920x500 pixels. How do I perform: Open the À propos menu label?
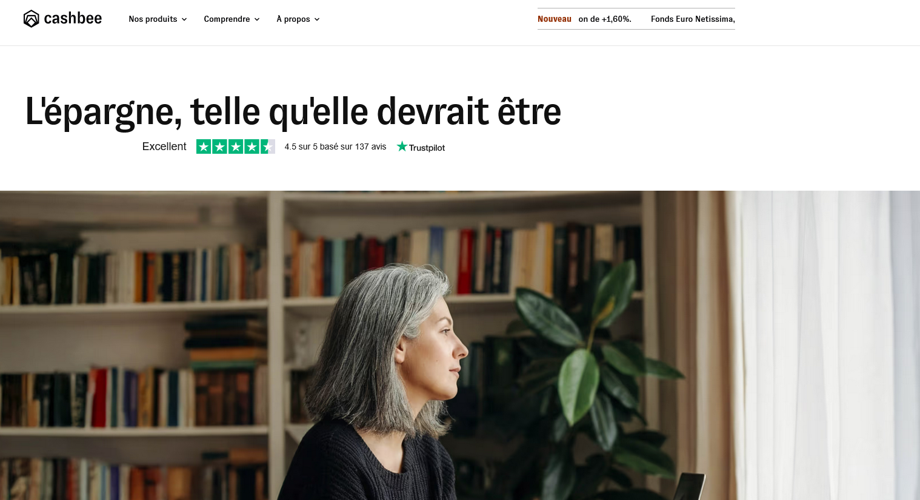click(293, 19)
